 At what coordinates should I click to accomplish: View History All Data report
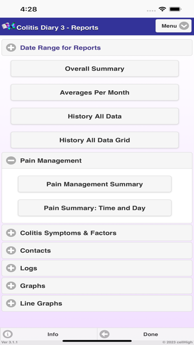point(95,116)
